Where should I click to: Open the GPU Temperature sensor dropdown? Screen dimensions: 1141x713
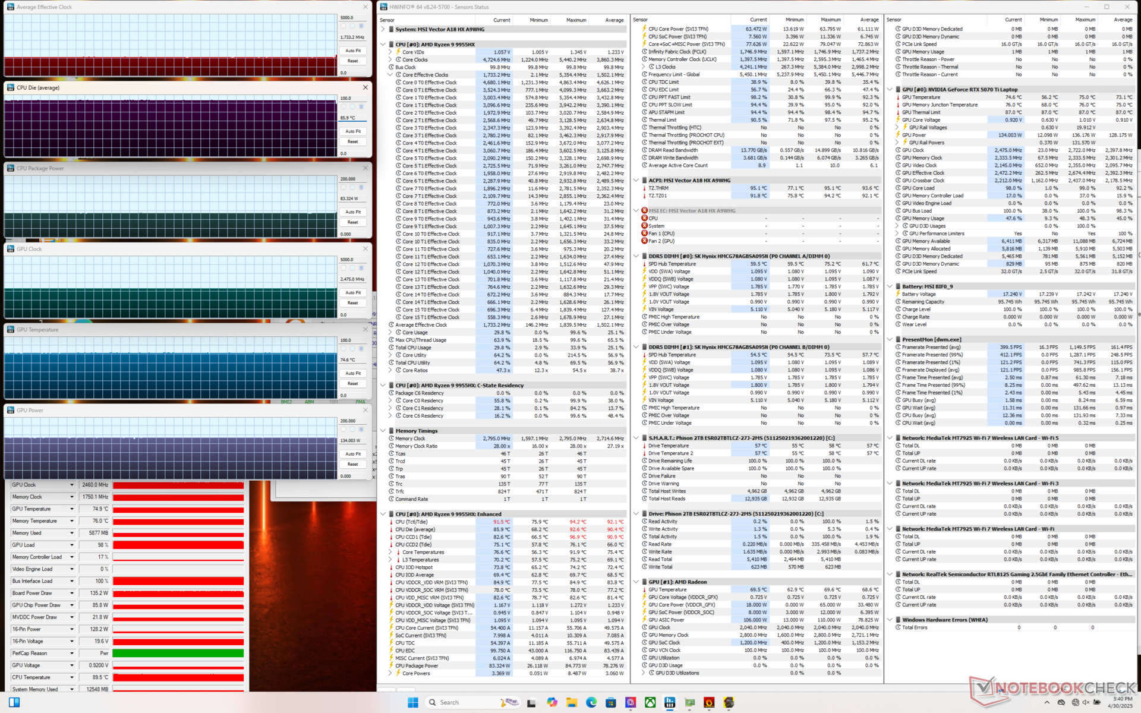(72, 509)
